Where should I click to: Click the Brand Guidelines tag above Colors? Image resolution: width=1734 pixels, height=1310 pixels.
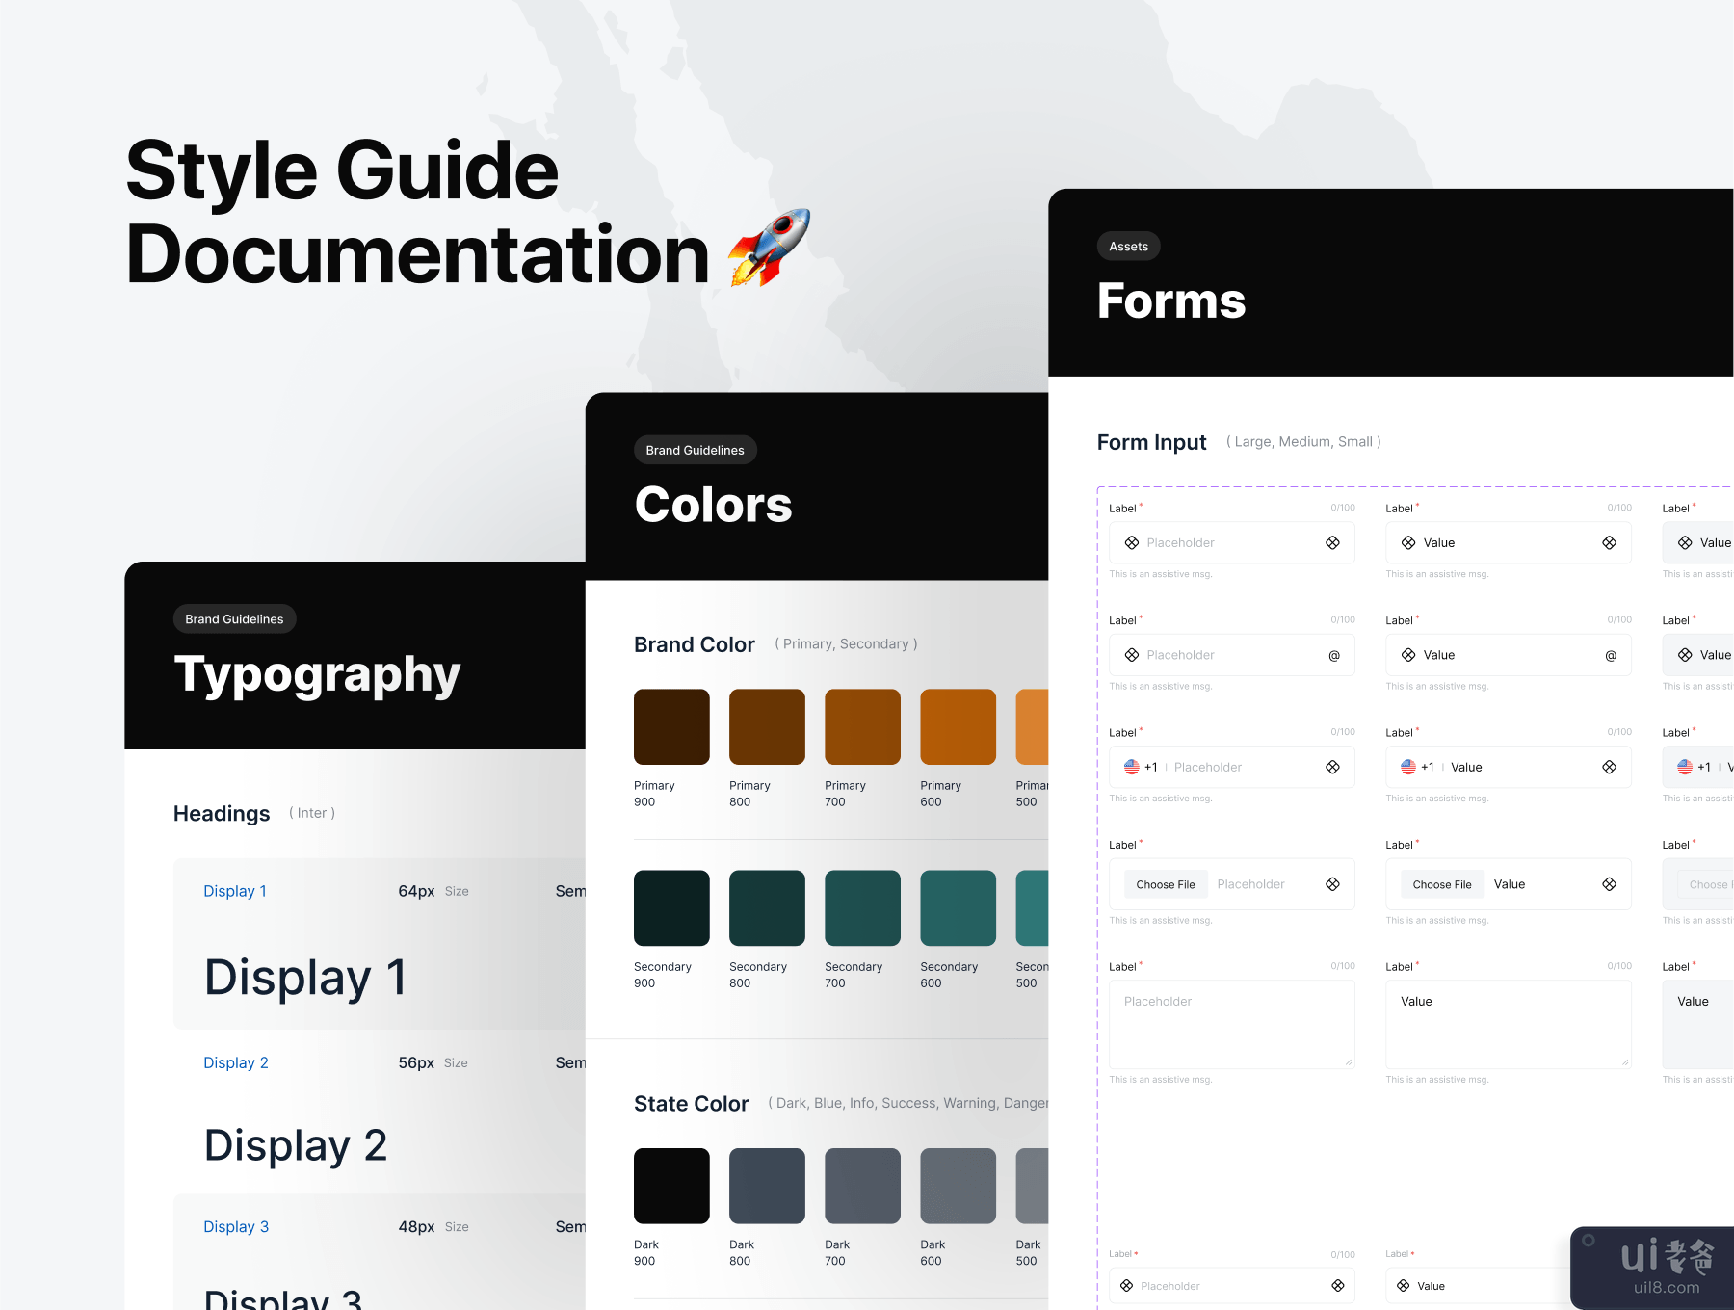[x=695, y=450]
